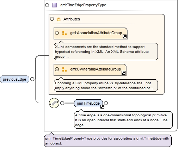The image size is (178, 148).
Task: Collapse the previousEdge element node
Action: (32, 79)
